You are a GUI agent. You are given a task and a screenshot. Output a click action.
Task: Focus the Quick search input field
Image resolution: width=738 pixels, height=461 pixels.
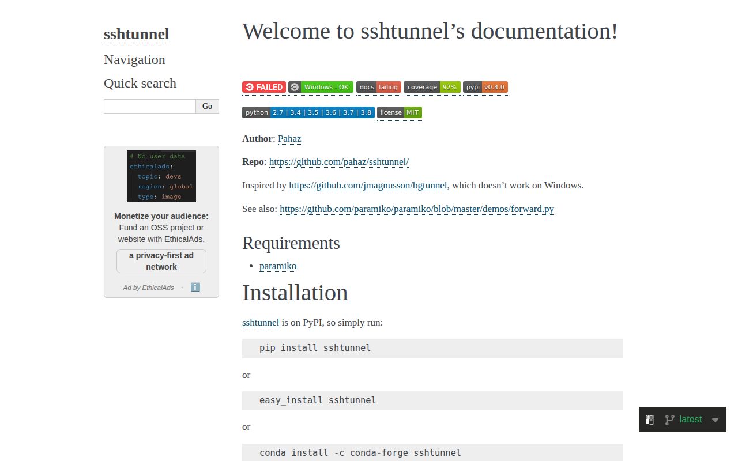click(150, 106)
